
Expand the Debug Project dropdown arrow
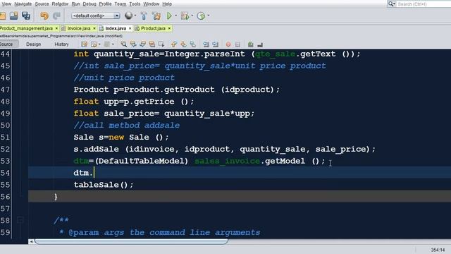pyautogui.click(x=192, y=16)
